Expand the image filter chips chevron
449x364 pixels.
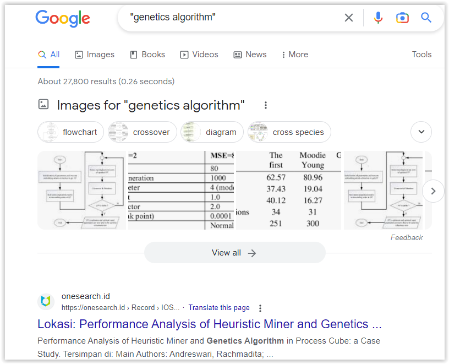coord(421,132)
